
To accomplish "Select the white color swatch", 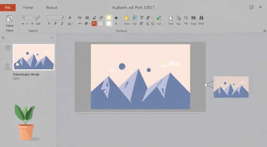I will pyautogui.click(x=109, y=24).
